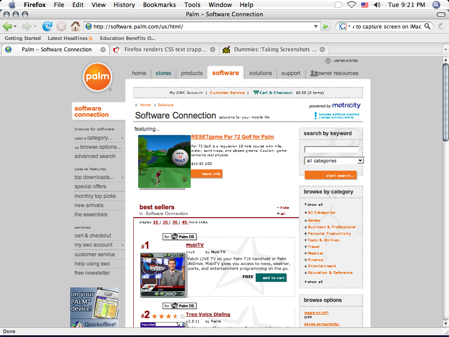Viewport: 449px width, 337px height.
Task: Open the Getting Started bookmark
Action: click(x=23, y=38)
